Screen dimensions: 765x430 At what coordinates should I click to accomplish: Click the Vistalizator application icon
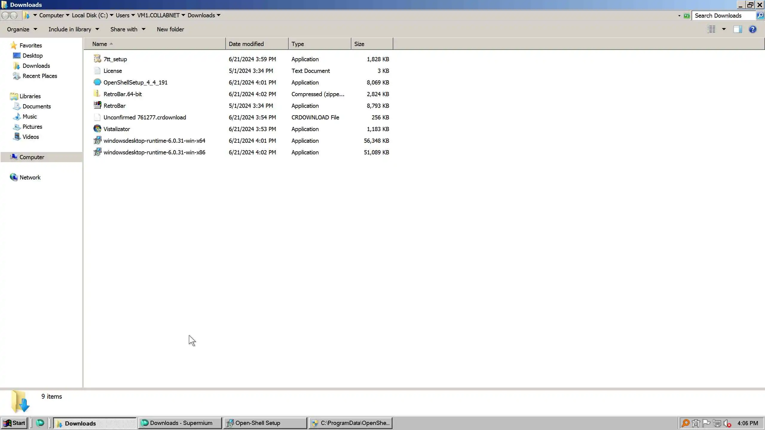[97, 129]
